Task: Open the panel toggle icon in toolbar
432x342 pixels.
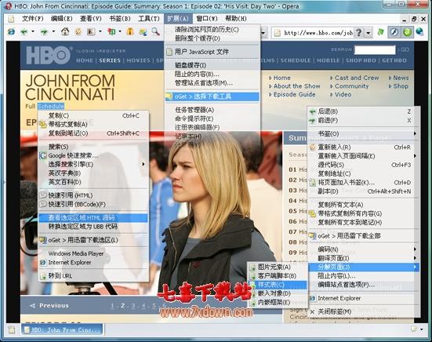Action: (x=91, y=31)
